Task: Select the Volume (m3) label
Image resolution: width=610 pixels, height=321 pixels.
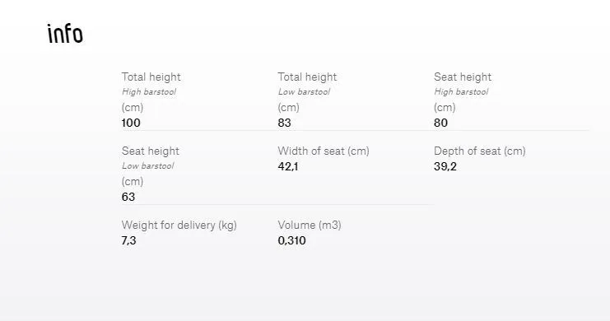Action: point(310,225)
